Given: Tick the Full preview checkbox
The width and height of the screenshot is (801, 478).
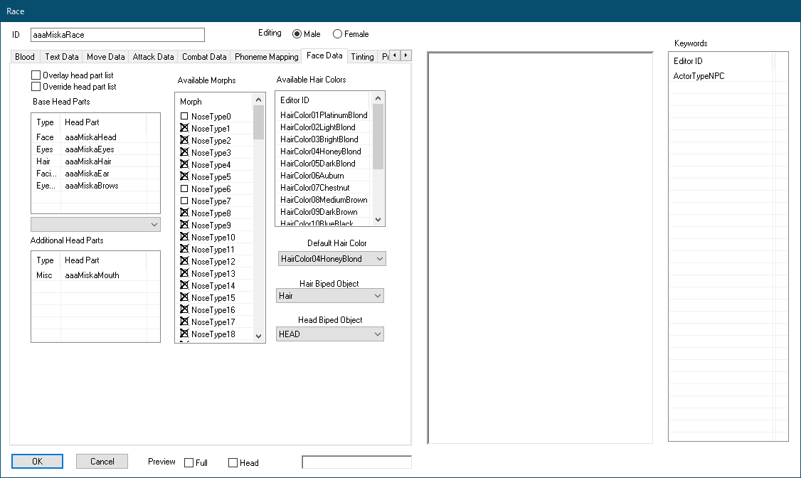Looking at the screenshot, I should click(x=189, y=463).
